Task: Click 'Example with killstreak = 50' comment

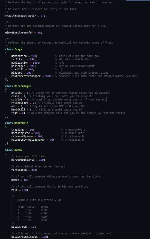Action: click(39, 200)
